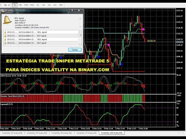186x139 pixels.
Task: Click the SSDH (5,2,2) indicator label
Action: (14, 76)
